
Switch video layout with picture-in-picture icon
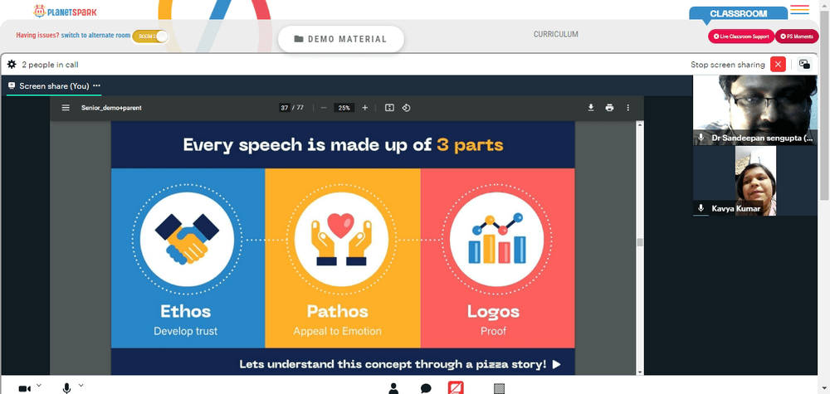point(804,65)
